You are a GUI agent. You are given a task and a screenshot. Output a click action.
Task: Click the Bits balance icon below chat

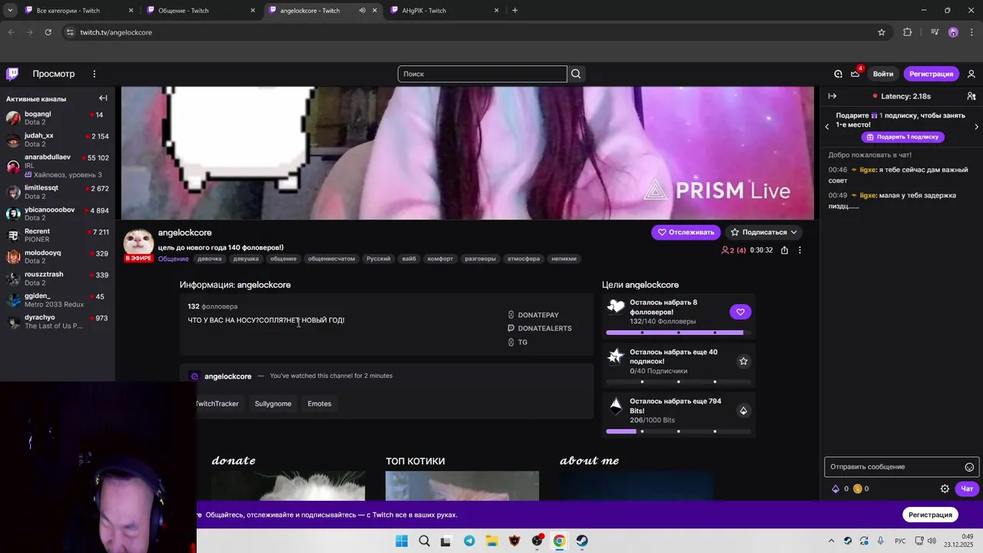pos(836,488)
